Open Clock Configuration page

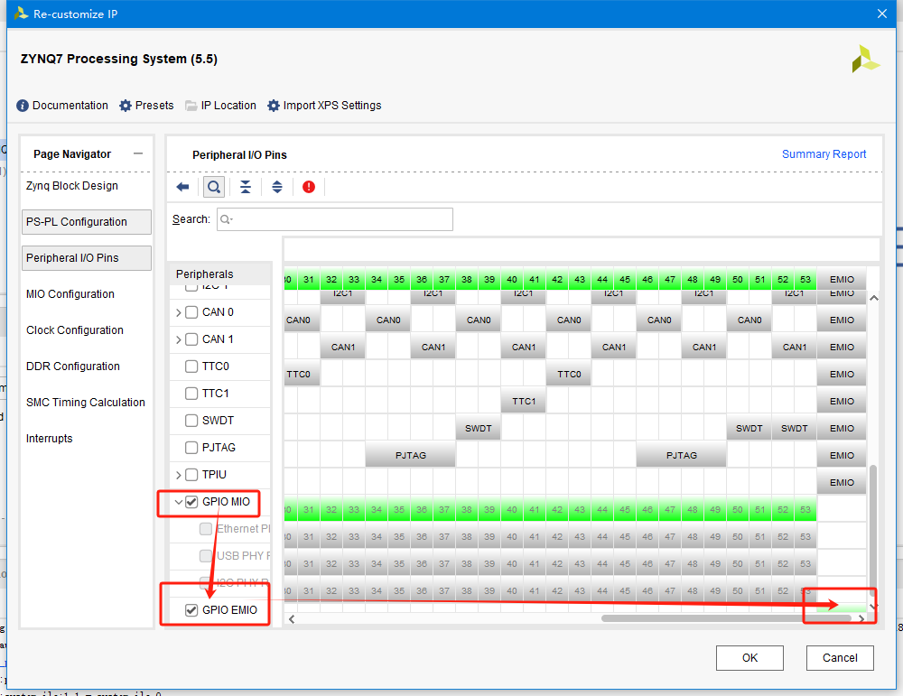pyautogui.click(x=75, y=329)
